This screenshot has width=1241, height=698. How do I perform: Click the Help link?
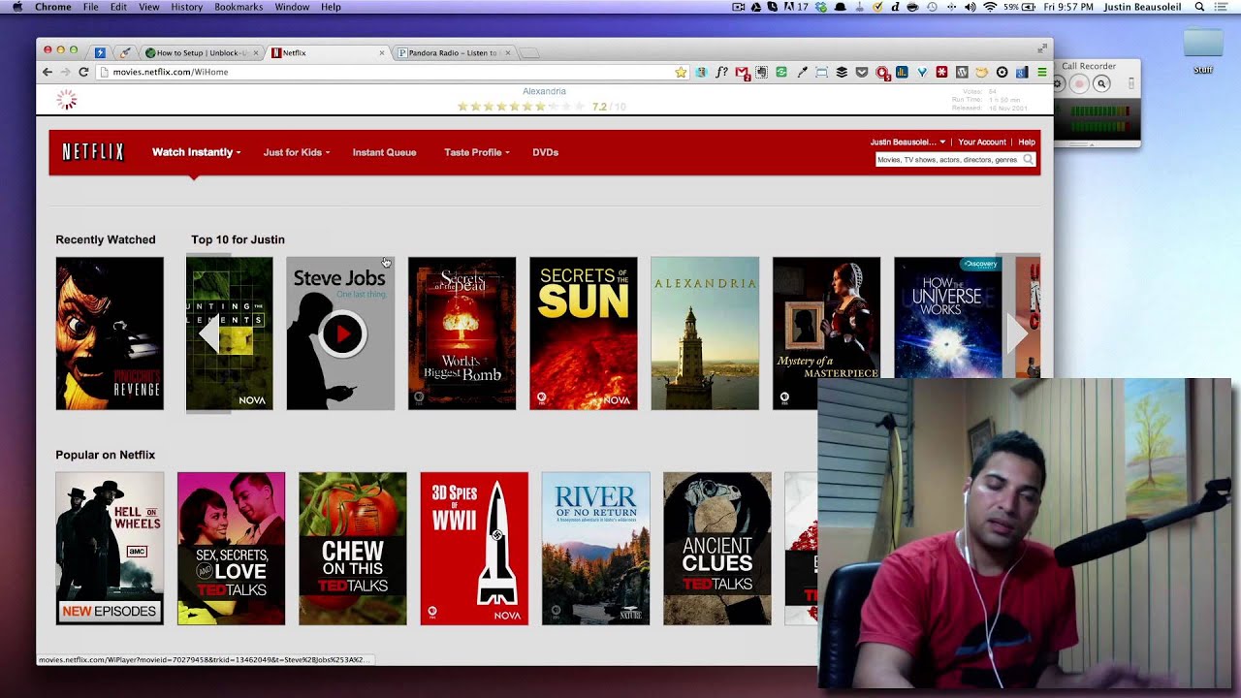coord(1027,143)
